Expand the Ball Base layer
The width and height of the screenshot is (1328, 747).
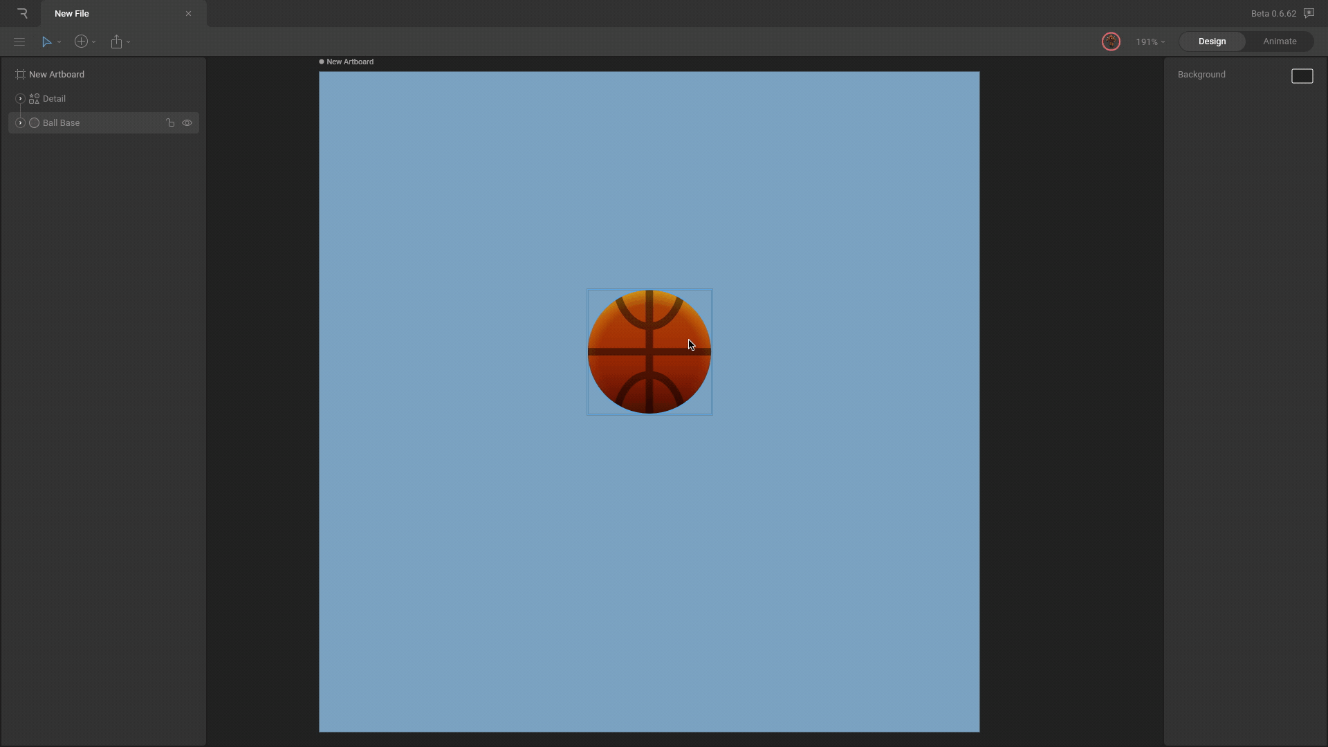(20, 123)
